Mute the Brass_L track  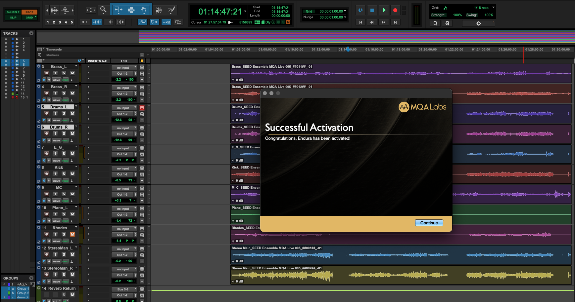point(72,73)
